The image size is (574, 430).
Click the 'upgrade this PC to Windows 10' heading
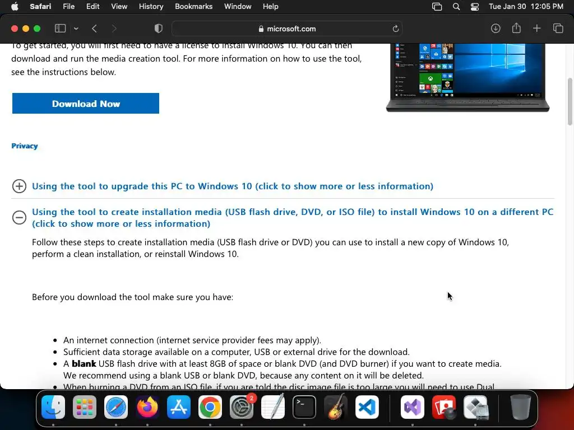click(233, 186)
